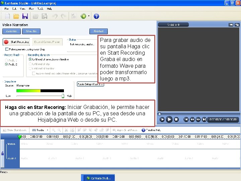The height and width of the screenshot is (181, 241).
Task: Toggle Auto-extend last video frame checkbox
Action: pos(33,73)
